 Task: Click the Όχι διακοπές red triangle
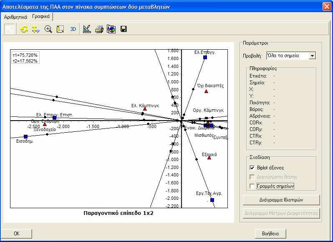pyautogui.click(x=206, y=91)
